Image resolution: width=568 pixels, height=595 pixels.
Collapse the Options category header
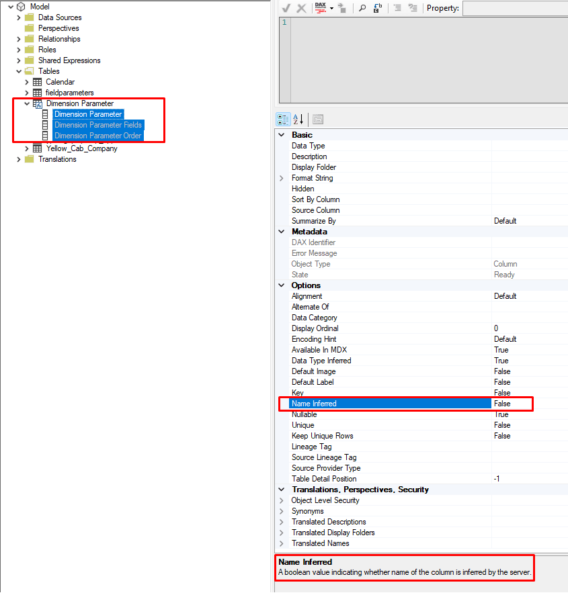click(281, 285)
